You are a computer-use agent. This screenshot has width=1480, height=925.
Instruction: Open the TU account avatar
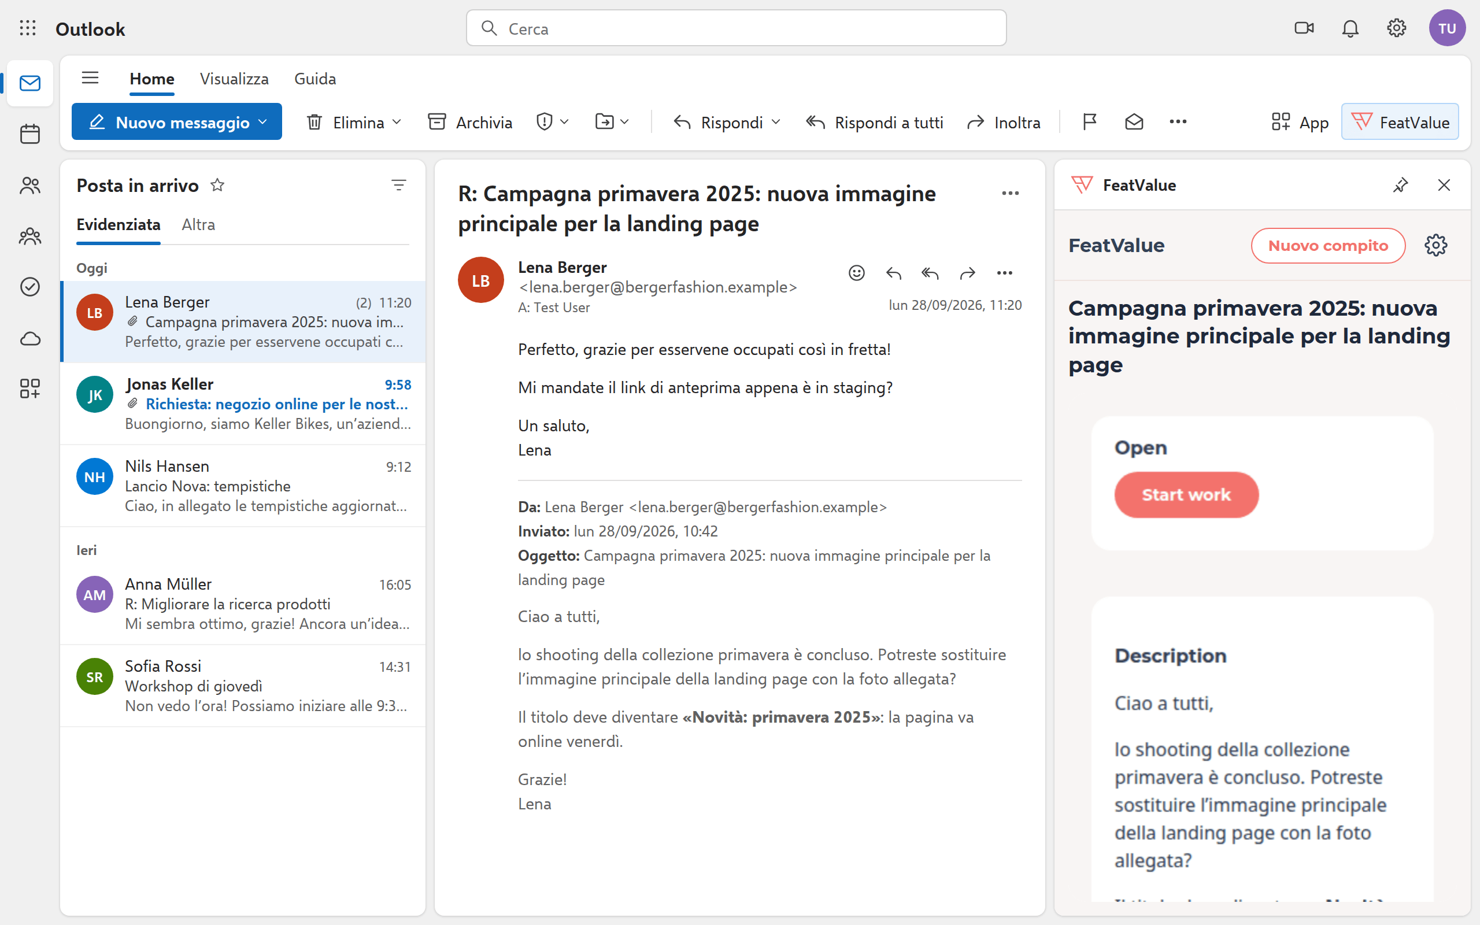[x=1447, y=28]
